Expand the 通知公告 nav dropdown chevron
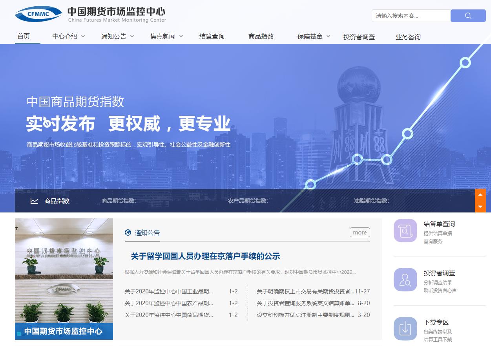Viewport: 491px width, 346px height. point(132,36)
